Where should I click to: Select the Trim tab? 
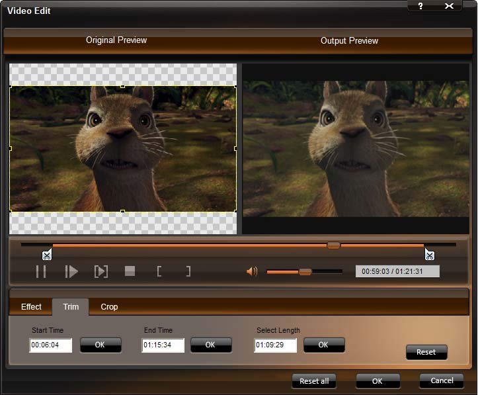coord(71,307)
